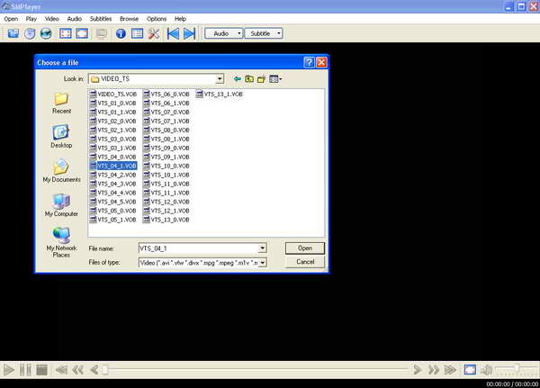Click the screenshot toolbar icon

(x=101, y=33)
